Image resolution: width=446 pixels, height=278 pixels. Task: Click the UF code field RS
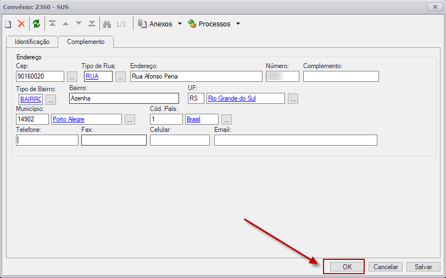coord(196,98)
